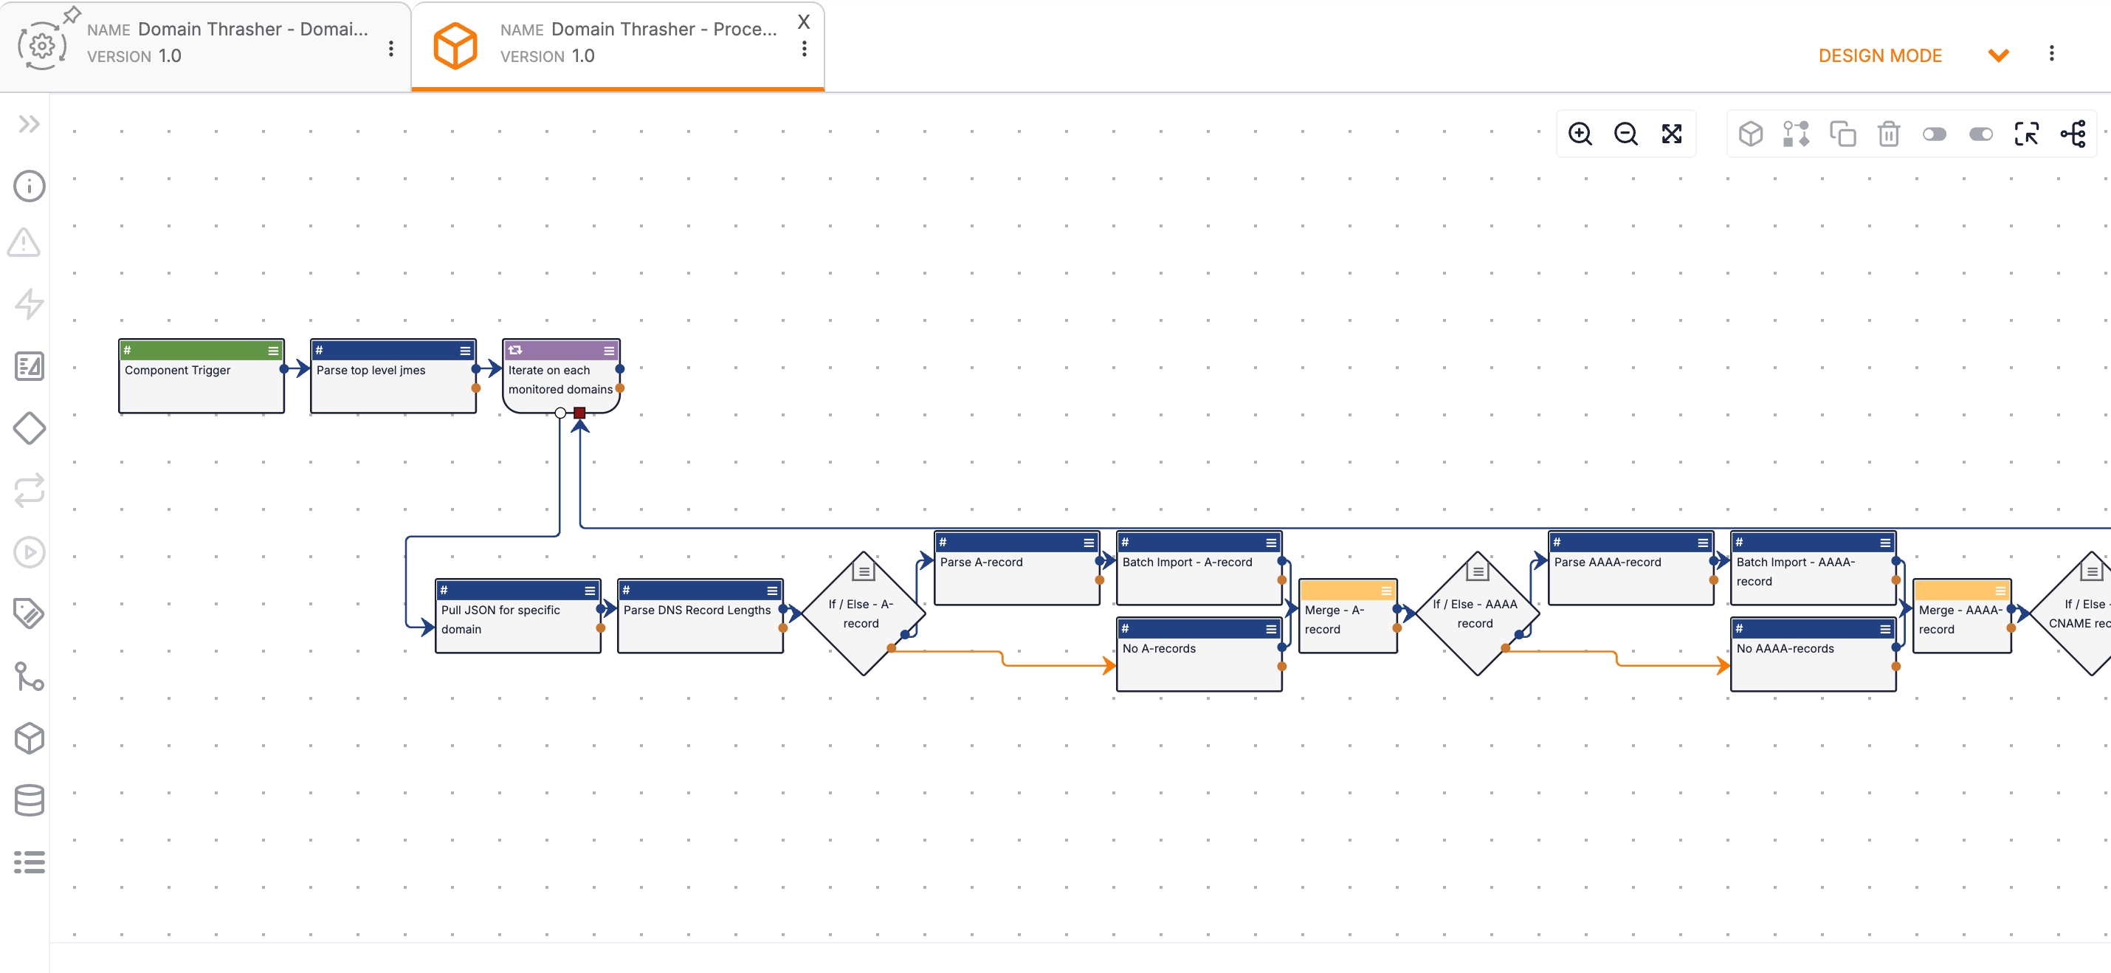Screen dimensions: 2111x973
Task: Open the info panel icon in sidebar
Action: pyautogui.click(x=30, y=186)
